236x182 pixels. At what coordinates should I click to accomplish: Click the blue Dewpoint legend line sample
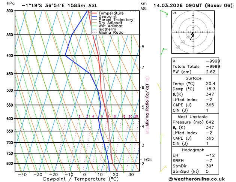pyautogui.click(x=95, y=16)
